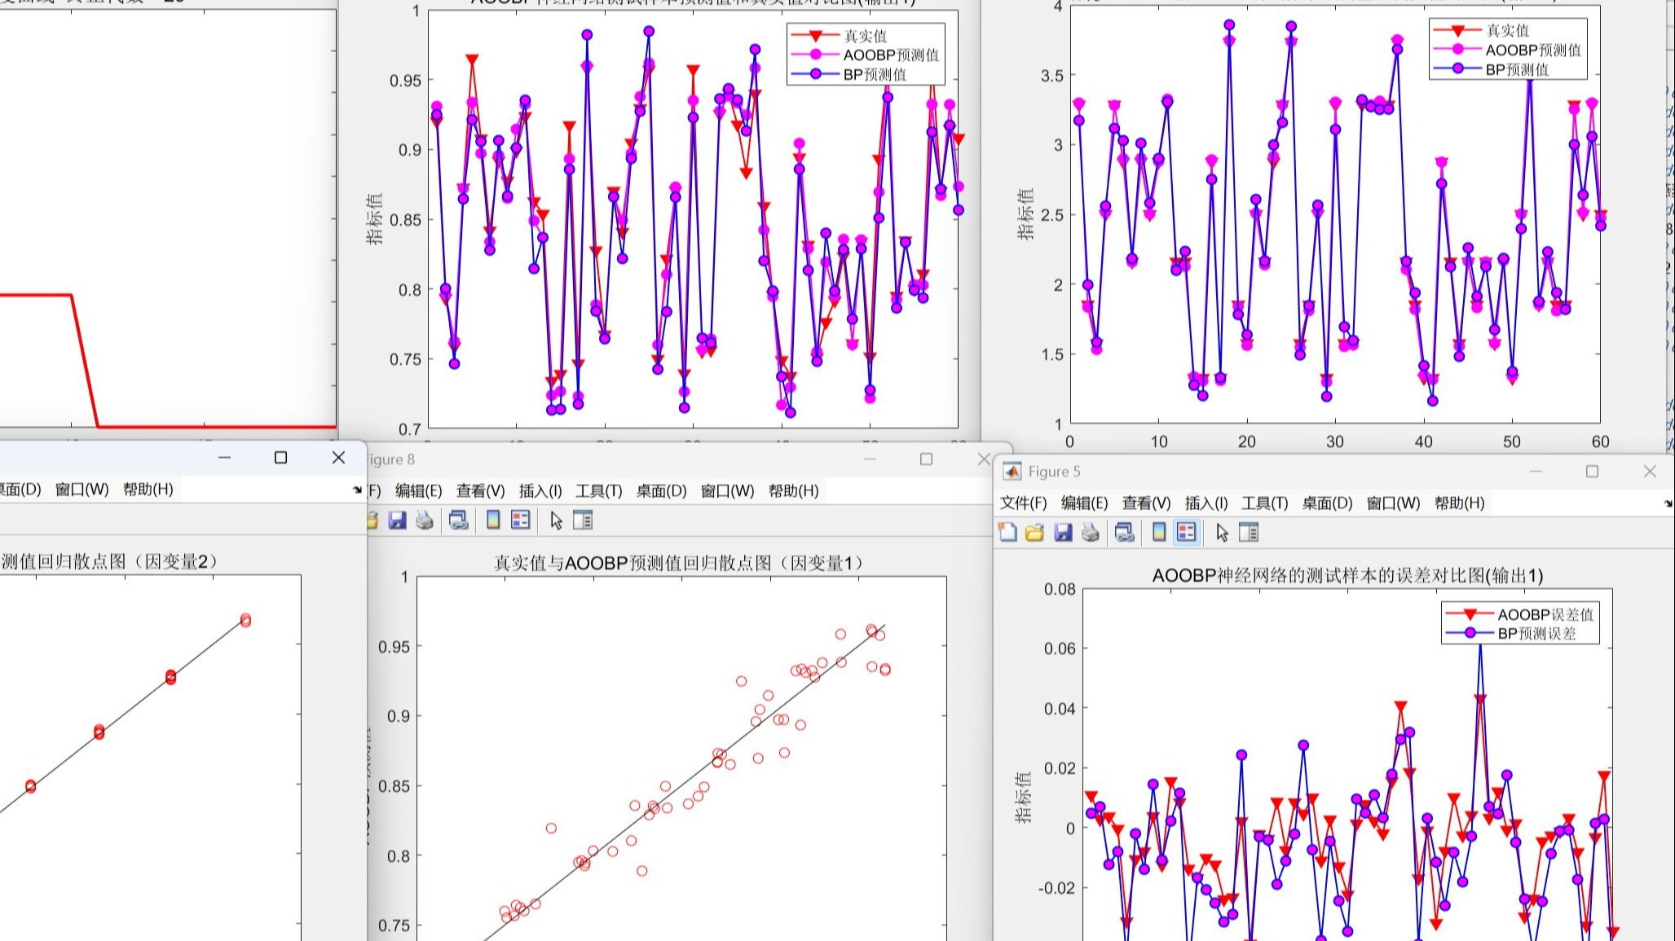1675x941 pixels.
Task: Print Figure 5 using printer icon
Action: pyautogui.click(x=1091, y=533)
